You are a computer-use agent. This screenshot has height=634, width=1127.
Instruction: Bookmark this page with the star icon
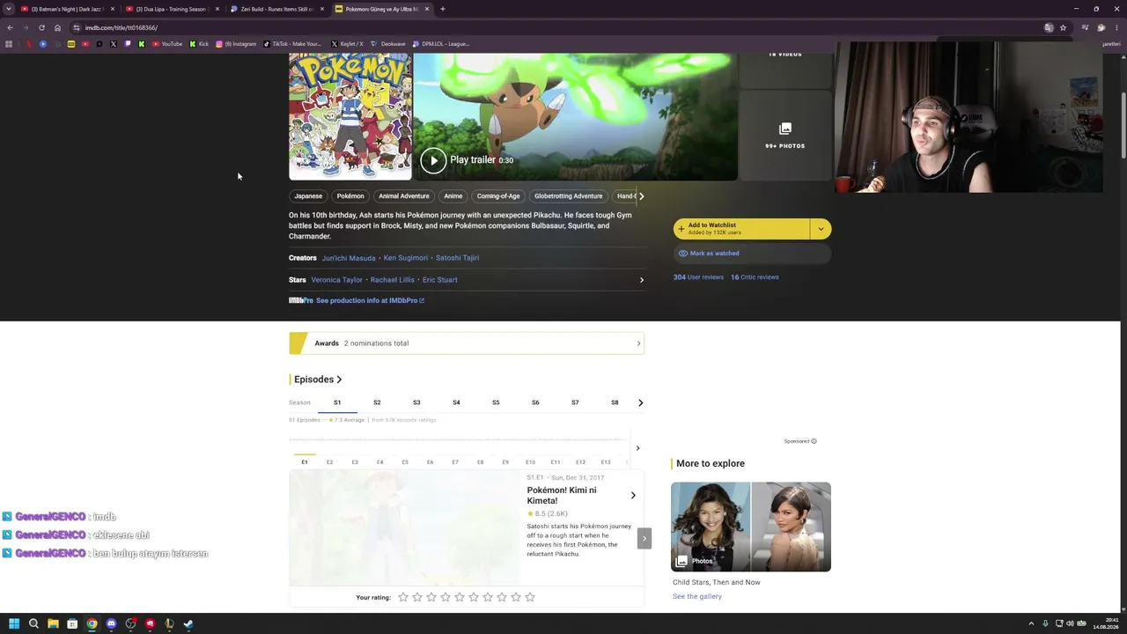click(x=1063, y=27)
